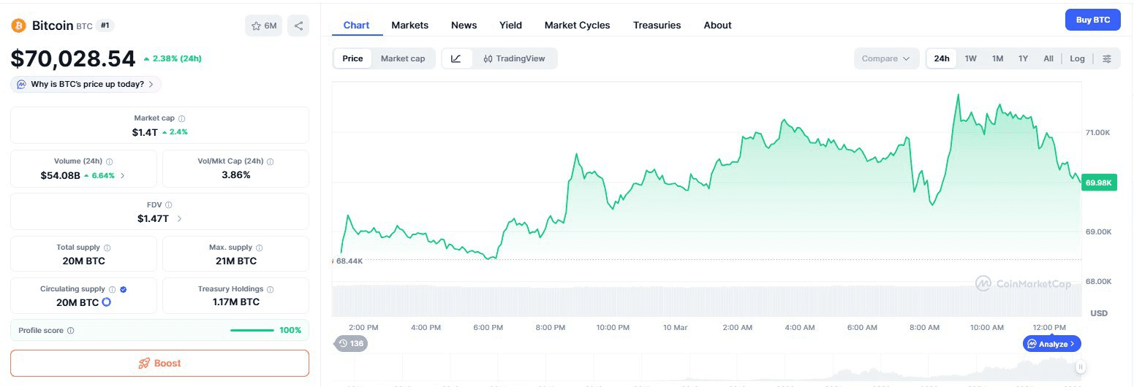Select the TradingView chart mode

tap(514, 58)
